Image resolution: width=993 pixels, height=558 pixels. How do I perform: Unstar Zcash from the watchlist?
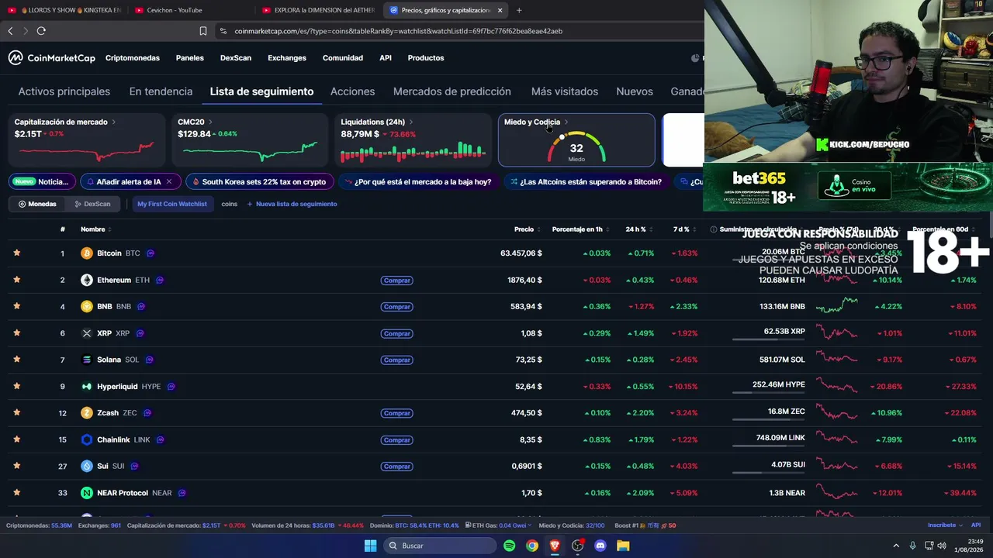click(16, 412)
